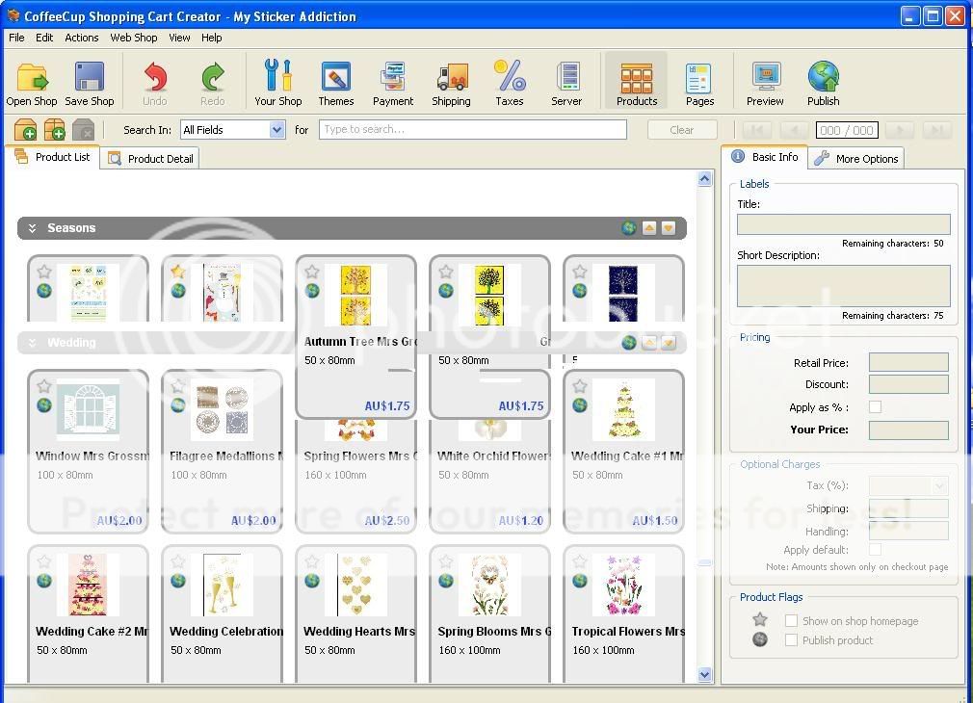Viewport: 973px width, 703px height.
Task: Jump to the last product record
Action: pyautogui.click(x=937, y=130)
